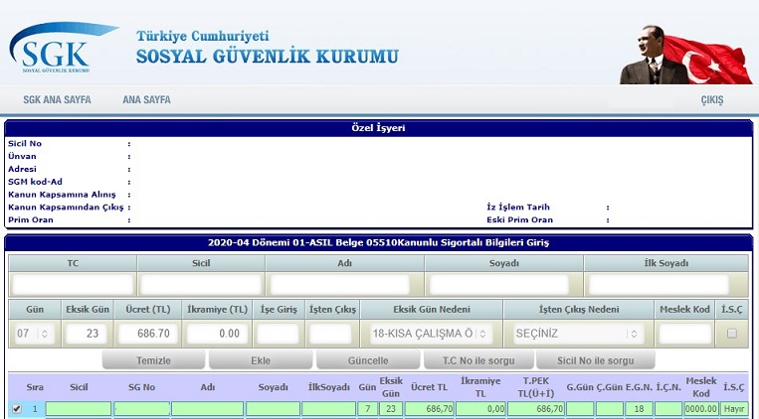Focus the Meslek Kod input field
The height and width of the screenshot is (419, 759).
pyautogui.click(x=685, y=334)
